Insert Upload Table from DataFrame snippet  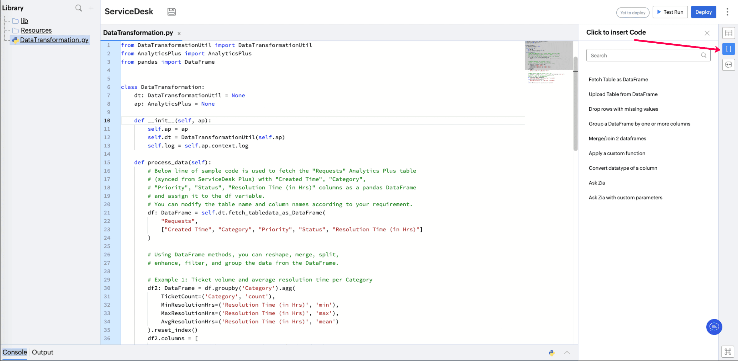pos(623,94)
